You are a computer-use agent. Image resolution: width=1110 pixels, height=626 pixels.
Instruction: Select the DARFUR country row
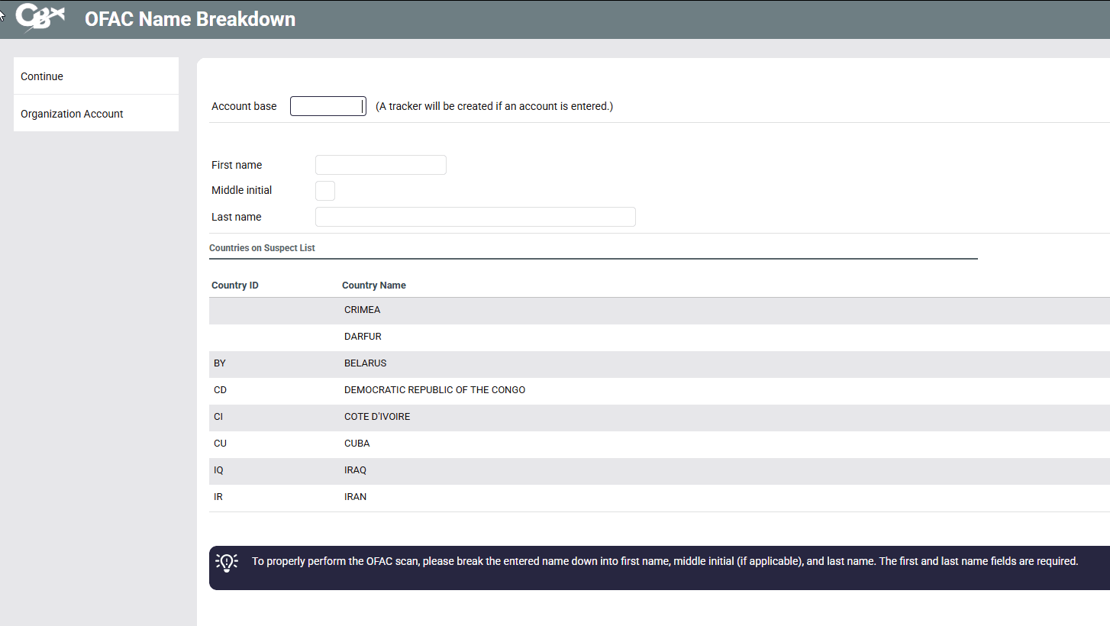[x=363, y=337]
